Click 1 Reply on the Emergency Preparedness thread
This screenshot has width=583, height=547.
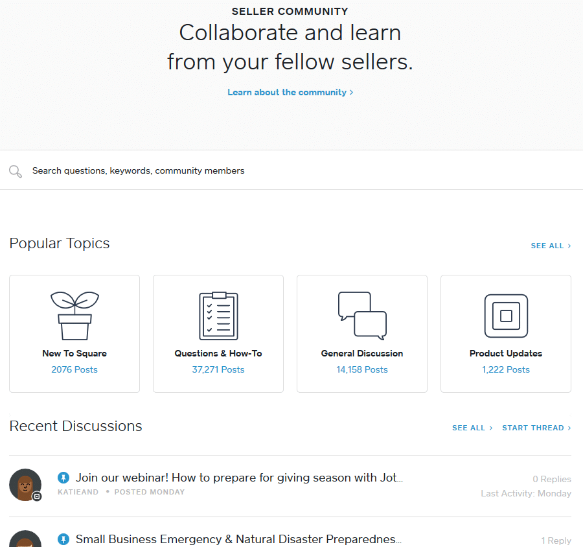coord(555,540)
